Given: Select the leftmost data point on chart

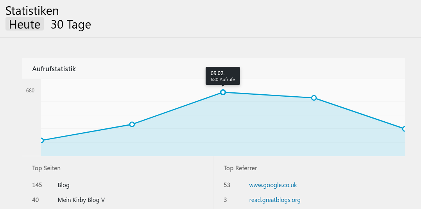Looking at the screenshot, I should tap(42, 141).
